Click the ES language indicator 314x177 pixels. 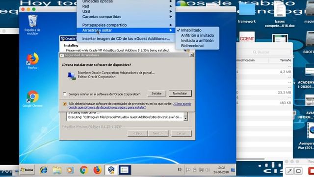click(x=180, y=170)
